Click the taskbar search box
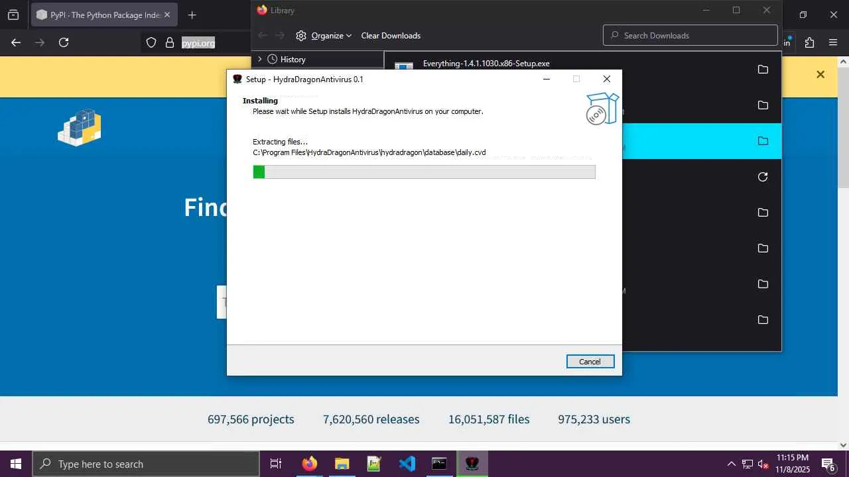The image size is (849, 477). (x=146, y=464)
